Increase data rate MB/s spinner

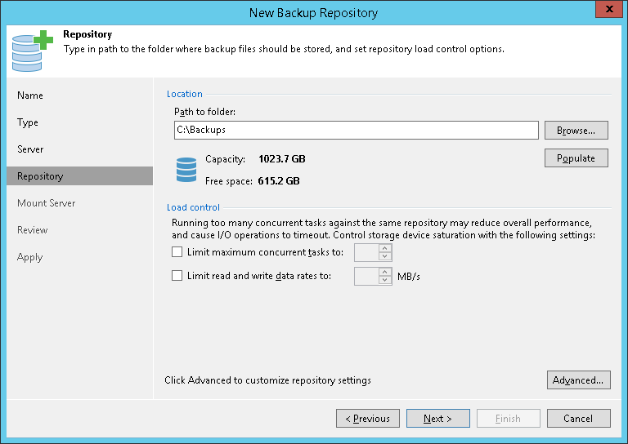tap(386, 272)
